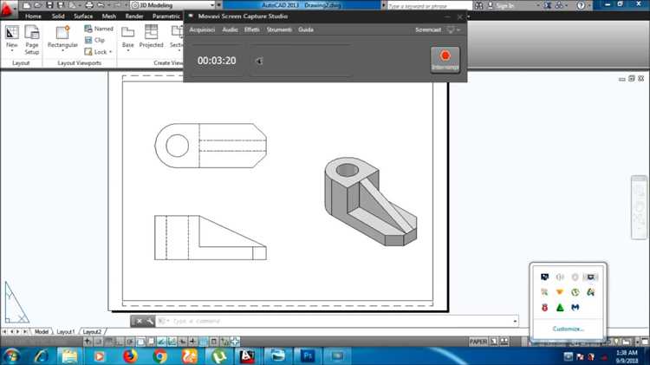This screenshot has height=365, width=650.
Task: Click the customize wrench beside command line
Action: tap(150, 321)
